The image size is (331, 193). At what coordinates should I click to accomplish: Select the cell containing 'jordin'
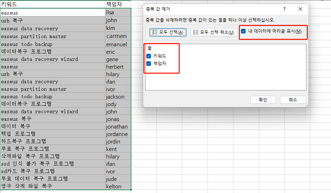pos(118,141)
